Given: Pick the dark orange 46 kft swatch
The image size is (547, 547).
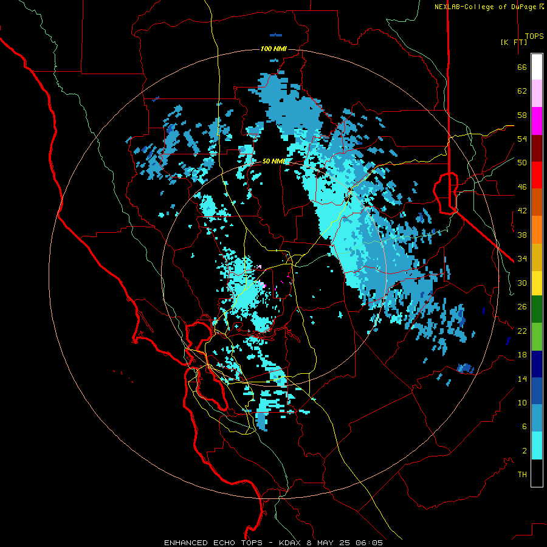Looking at the screenshot, I should click(x=537, y=202).
